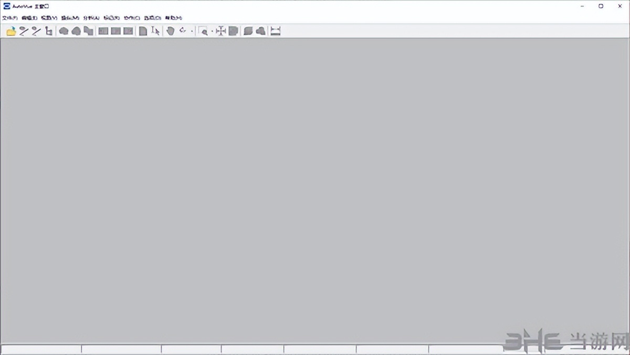
Task: Click the four-arrow zoom fit icon
Action: click(221, 31)
